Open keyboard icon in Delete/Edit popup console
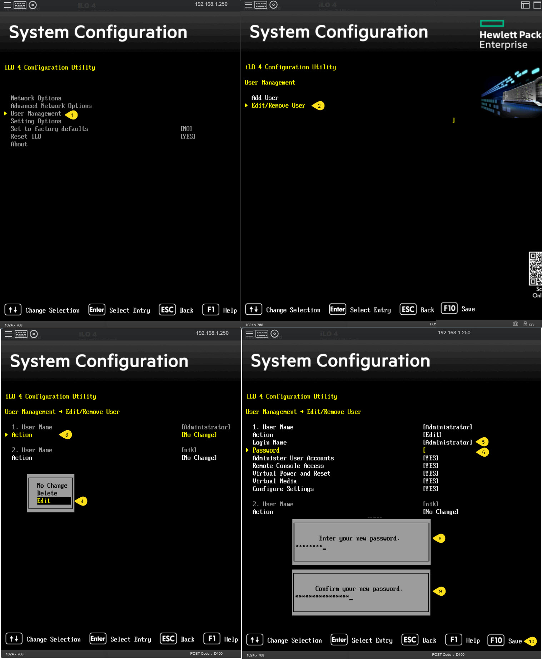The image size is (542, 659). coord(21,334)
